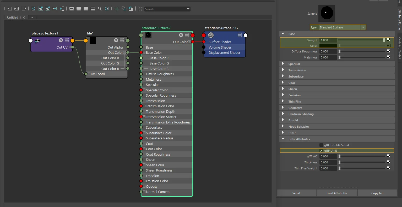Screen dimensions: 402x207
Task: Toggle solo S icon on place2dTexture1 node
Action: (x=61, y=40)
